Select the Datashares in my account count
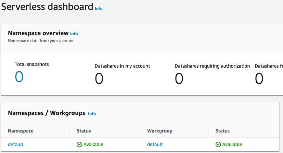The height and width of the screenshot is (153, 283). (99, 79)
